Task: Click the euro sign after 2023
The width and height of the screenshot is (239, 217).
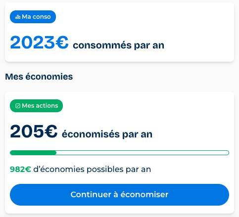Action: 62,43
